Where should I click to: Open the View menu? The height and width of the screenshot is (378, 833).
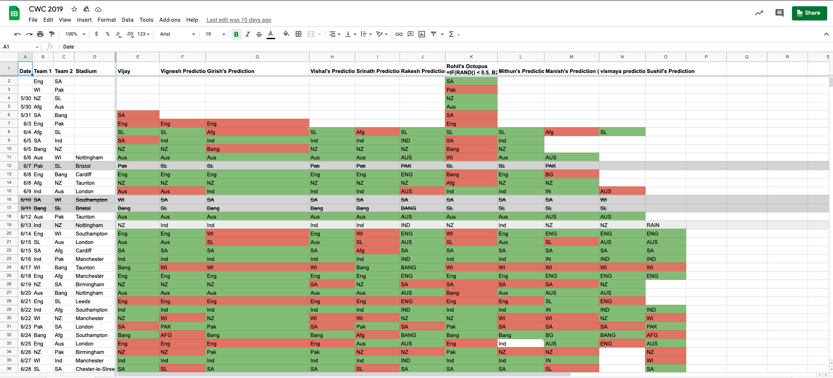coord(65,20)
